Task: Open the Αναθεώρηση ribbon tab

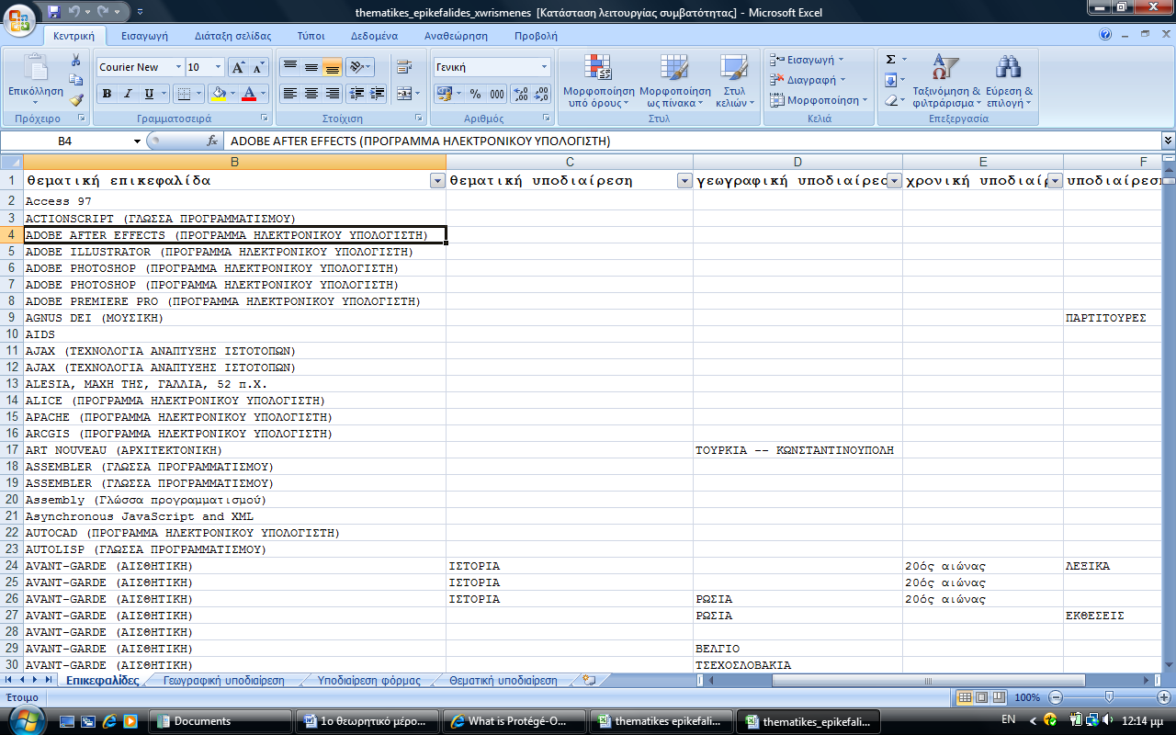Action: pyautogui.click(x=456, y=36)
